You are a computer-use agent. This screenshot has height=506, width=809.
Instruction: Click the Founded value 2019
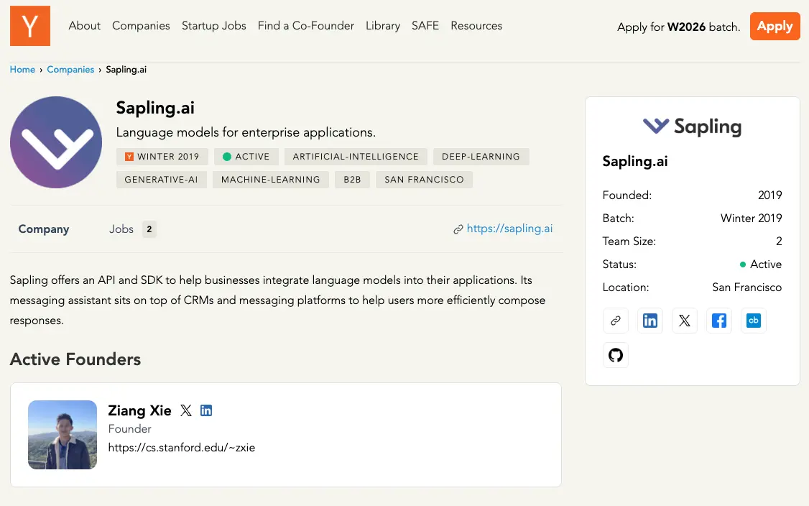point(769,195)
